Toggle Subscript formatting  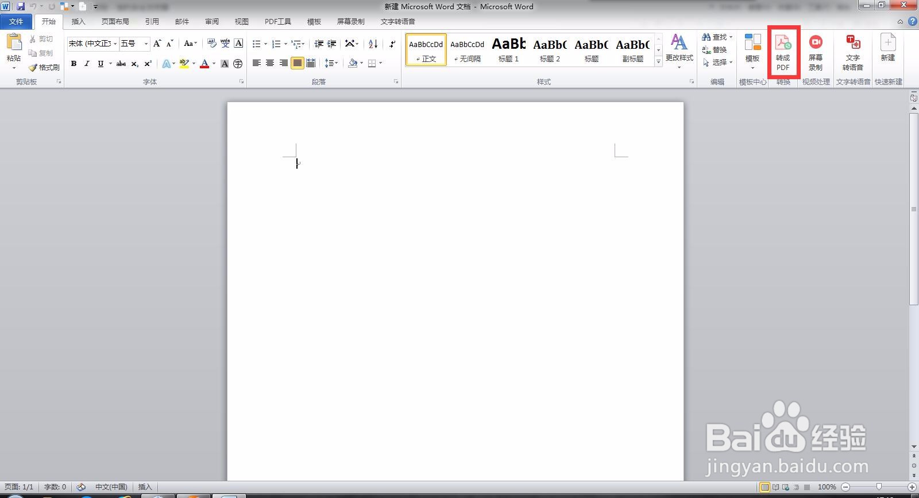[134, 64]
